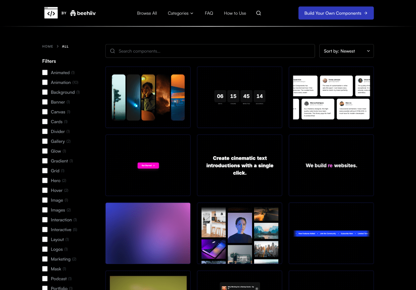Focus the Search components input field
The height and width of the screenshot is (290, 416).
pyautogui.click(x=215, y=51)
